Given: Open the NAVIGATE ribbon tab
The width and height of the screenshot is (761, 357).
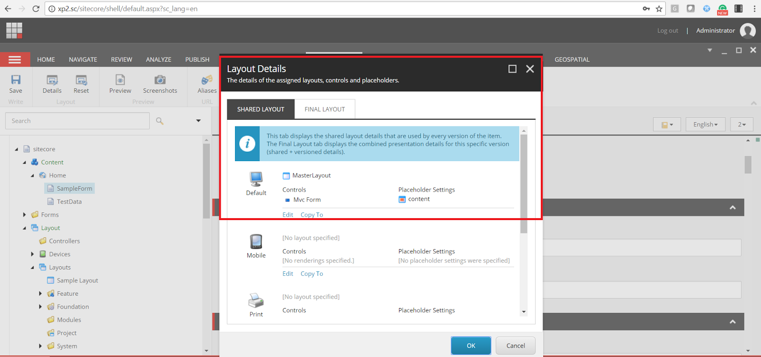Looking at the screenshot, I should click(x=83, y=59).
